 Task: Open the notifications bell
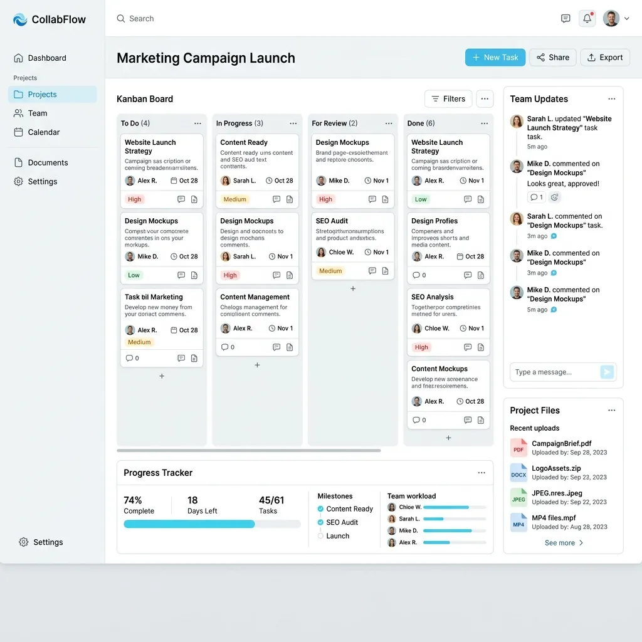[x=587, y=18]
